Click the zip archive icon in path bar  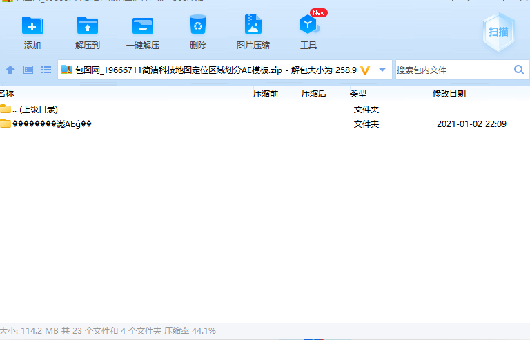click(x=67, y=70)
